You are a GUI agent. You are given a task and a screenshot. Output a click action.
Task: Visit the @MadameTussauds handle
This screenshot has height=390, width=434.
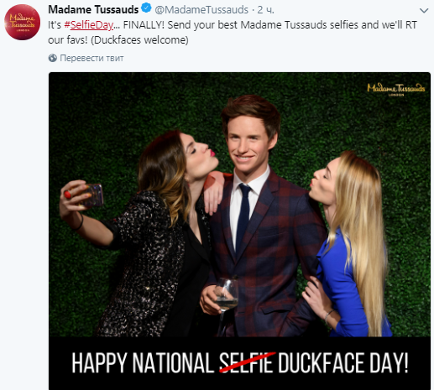(x=201, y=10)
